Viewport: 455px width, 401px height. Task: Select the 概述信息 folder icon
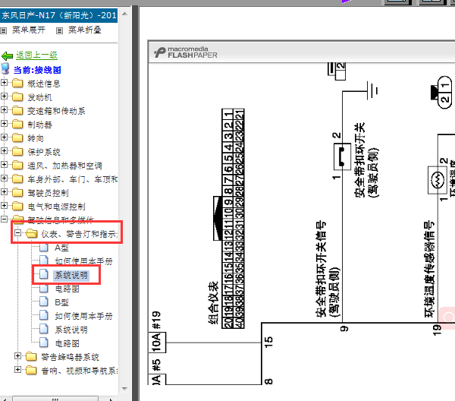pos(17,84)
